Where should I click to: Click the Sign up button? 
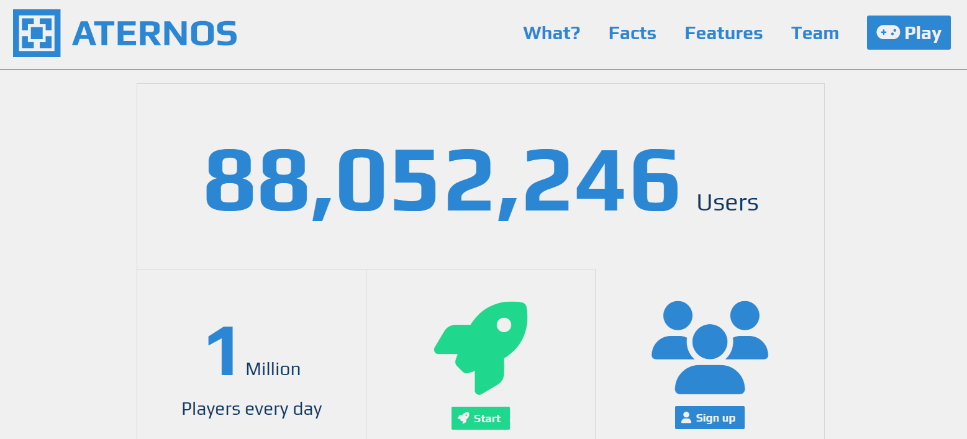(x=710, y=418)
